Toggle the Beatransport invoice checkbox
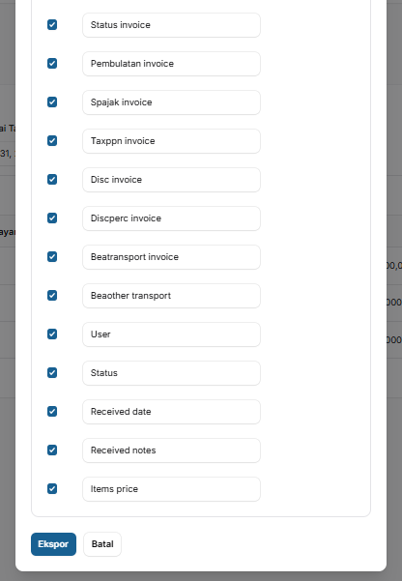402x581 pixels. 52,257
